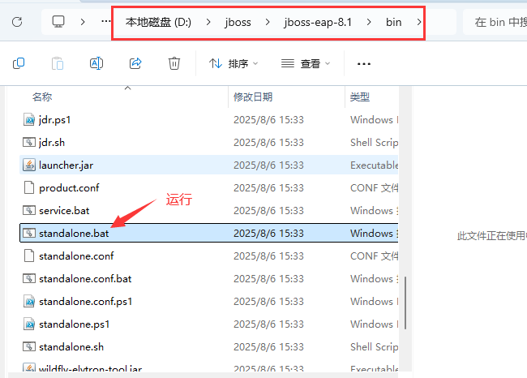Select the jdr.sh file name
527x378 pixels.
coord(52,142)
